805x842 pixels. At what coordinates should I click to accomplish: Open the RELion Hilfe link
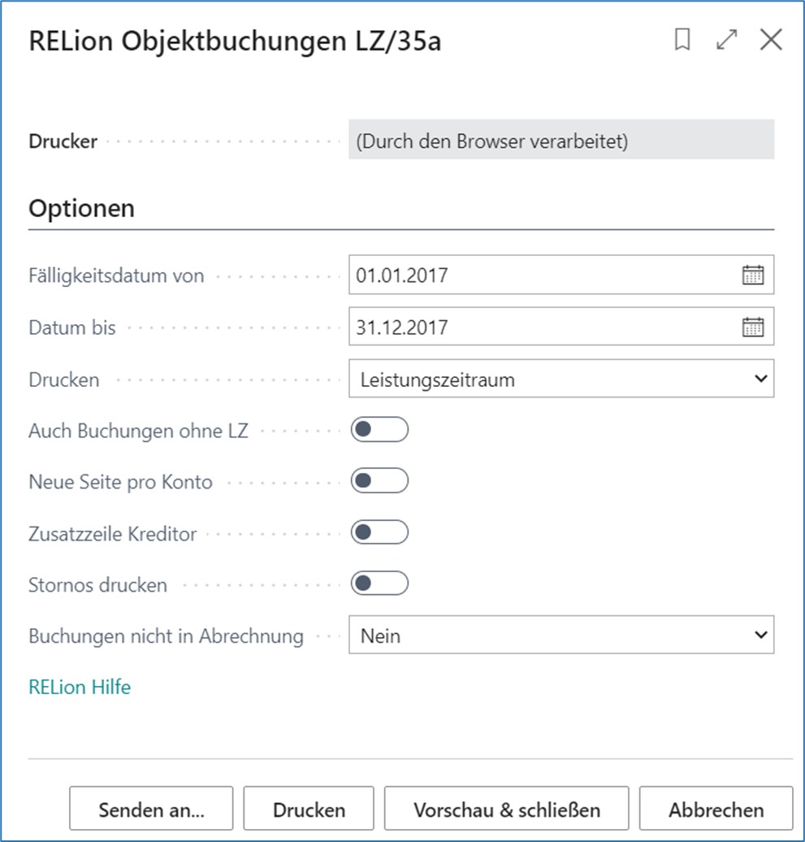click(80, 688)
